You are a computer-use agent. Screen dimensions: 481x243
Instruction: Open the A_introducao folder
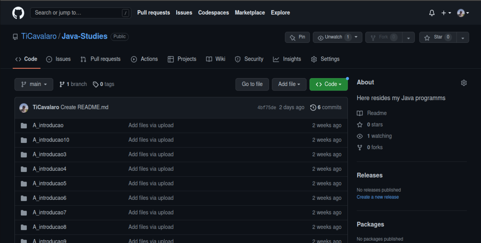tap(48, 125)
